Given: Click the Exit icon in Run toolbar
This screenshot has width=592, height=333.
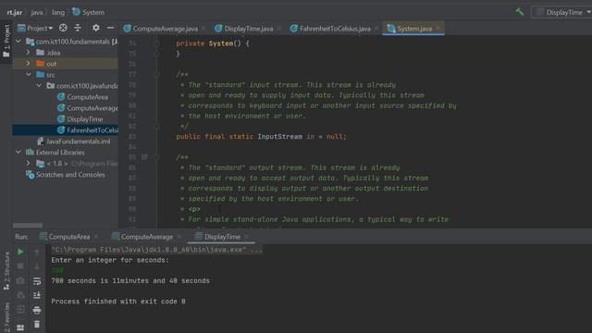Looking at the screenshot, I should point(20,310).
